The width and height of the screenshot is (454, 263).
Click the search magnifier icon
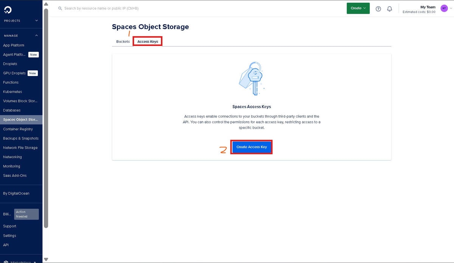[60, 8]
